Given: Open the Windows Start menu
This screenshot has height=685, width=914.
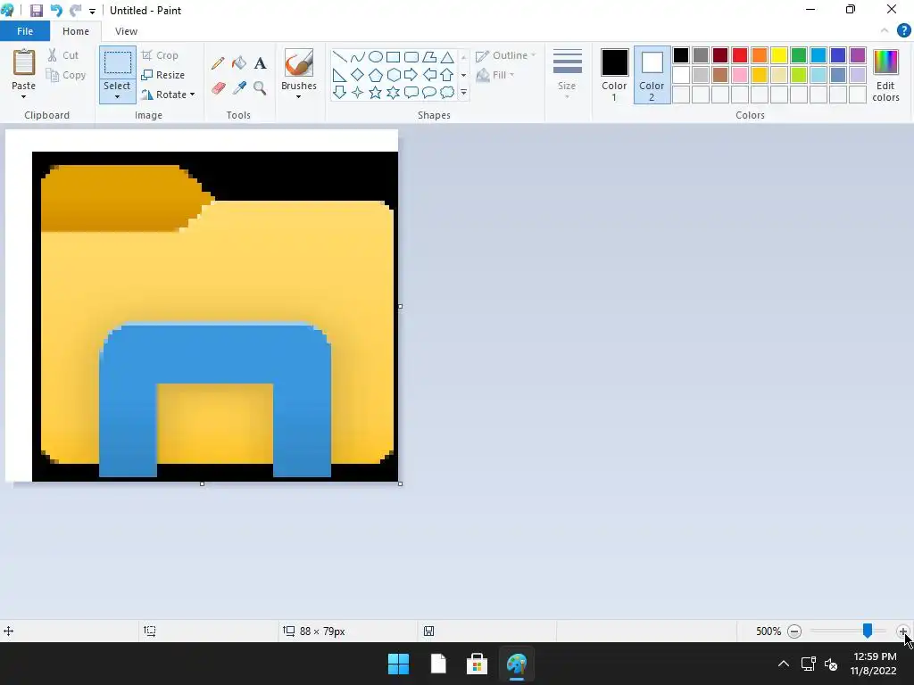Looking at the screenshot, I should [399, 664].
